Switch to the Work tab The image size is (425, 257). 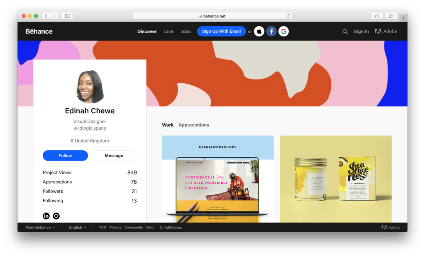[x=168, y=125]
